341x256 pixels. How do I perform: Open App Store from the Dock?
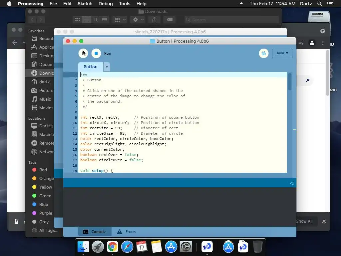point(171,247)
